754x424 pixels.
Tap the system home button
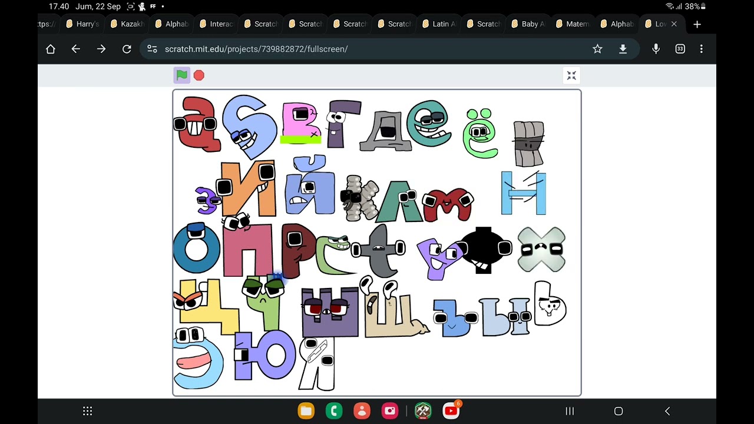[x=619, y=411]
